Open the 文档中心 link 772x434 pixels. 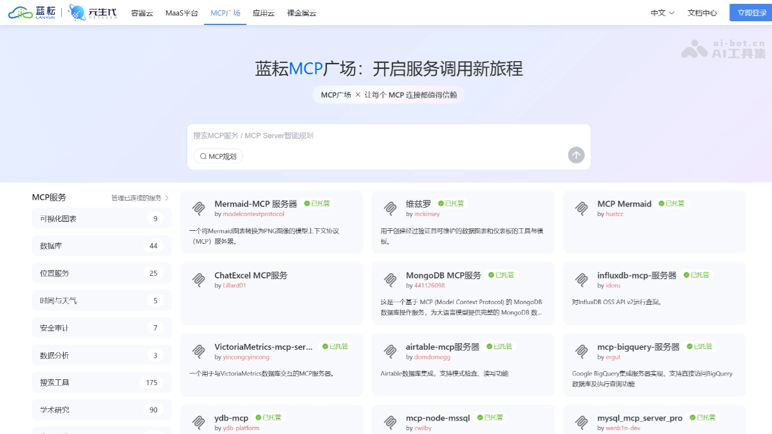click(x=703, y=12)
